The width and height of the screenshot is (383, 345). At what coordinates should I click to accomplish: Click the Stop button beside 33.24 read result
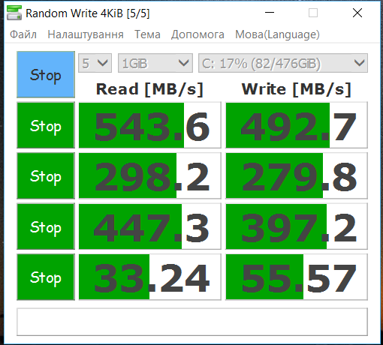tap(46, 277)
